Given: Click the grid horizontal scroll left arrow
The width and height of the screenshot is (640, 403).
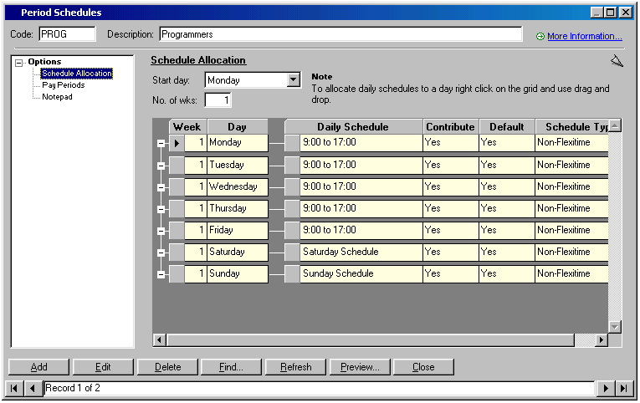Looking at the screenshot, I should 160,339.
